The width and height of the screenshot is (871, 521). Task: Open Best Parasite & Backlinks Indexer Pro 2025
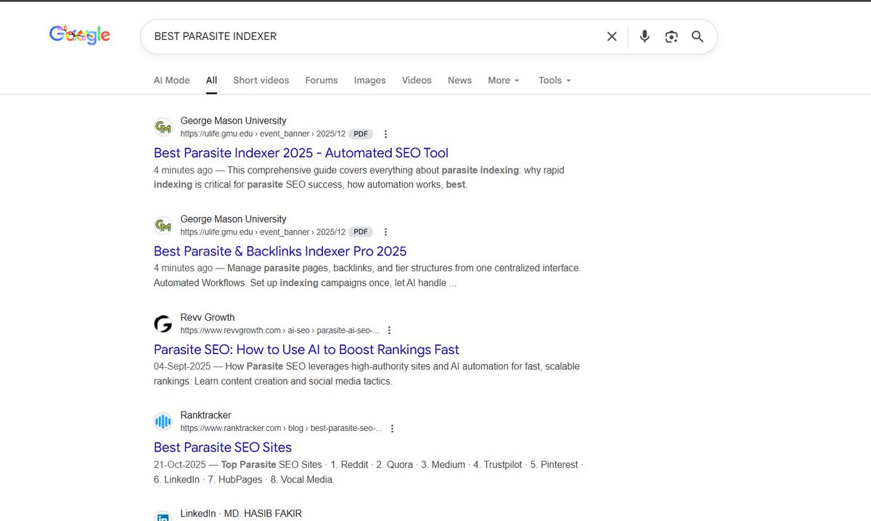280,251
